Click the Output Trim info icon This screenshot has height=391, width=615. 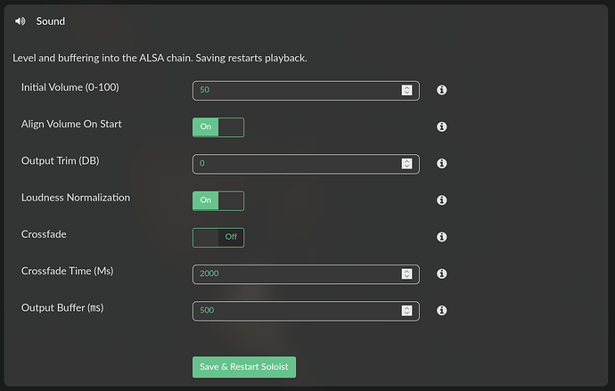[x=441, y=163]
